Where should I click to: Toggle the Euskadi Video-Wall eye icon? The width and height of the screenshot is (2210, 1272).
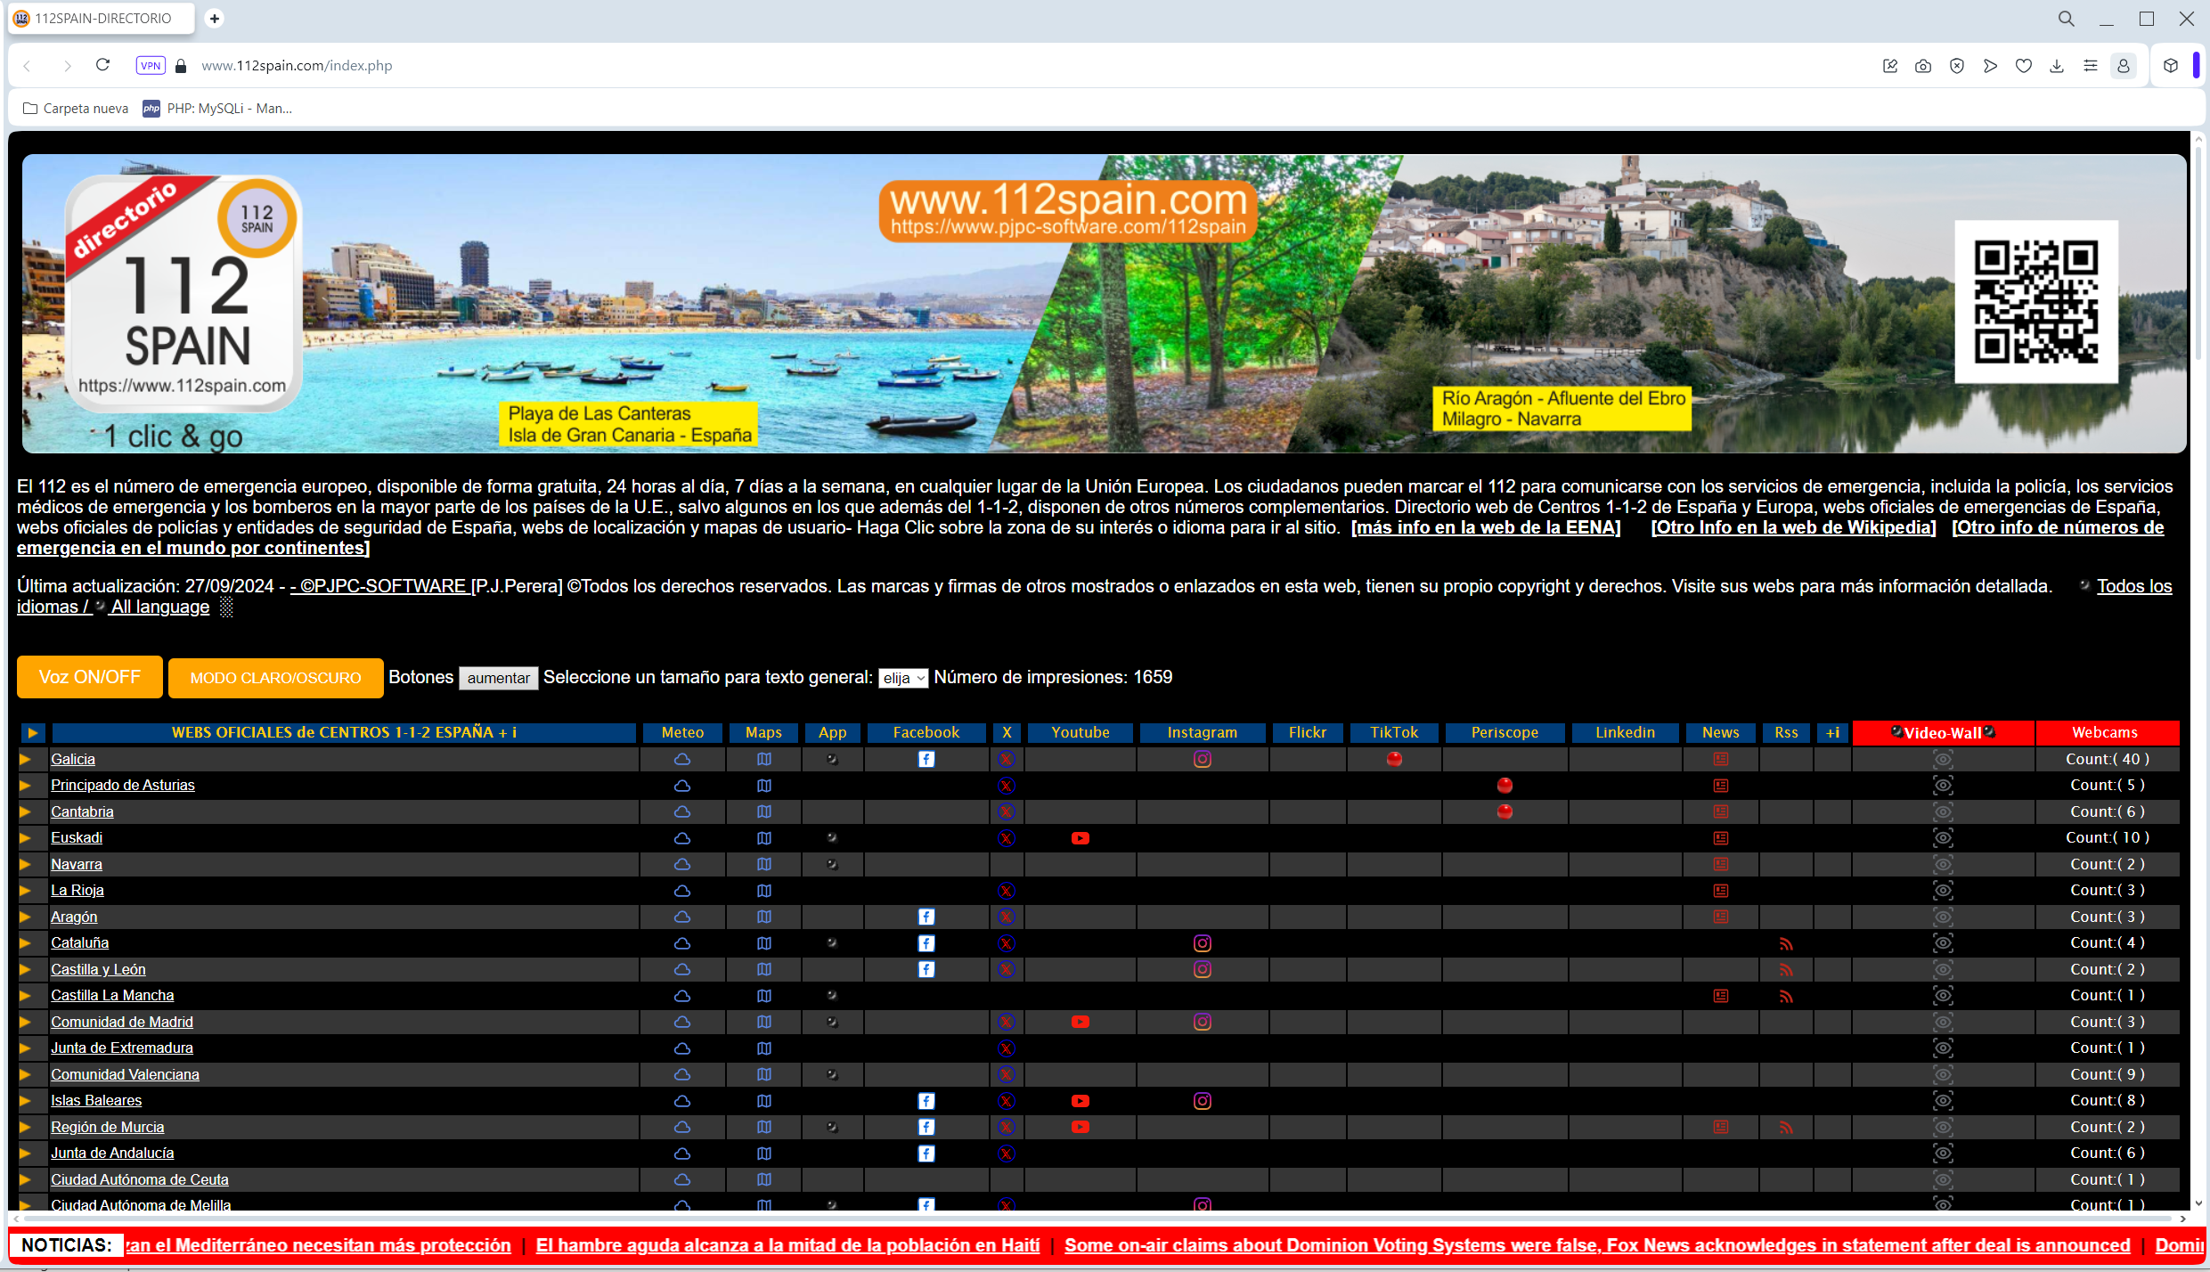(x=1943, y=837)
